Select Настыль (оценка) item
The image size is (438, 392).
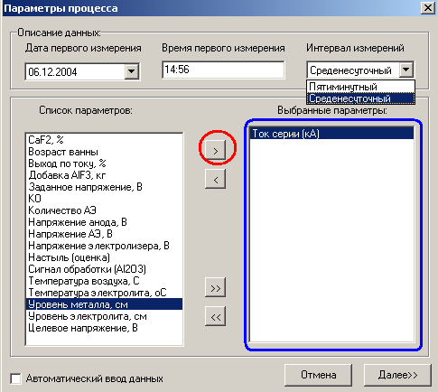click(x=104, y=257)
